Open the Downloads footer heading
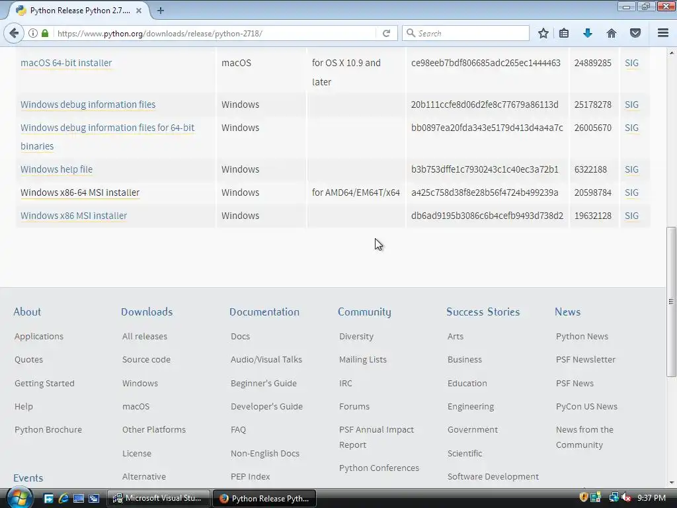The height and width of the screenshot is (508, 677). pyautogui.click(x=147, y=312)
